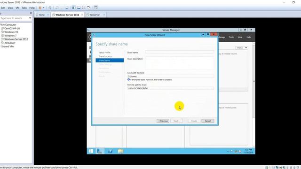This screenshot has height=169, width=301.
Task: Click the send Ctrl+Alt+Del toolbar icon
Action: click(x=50, y=8)
